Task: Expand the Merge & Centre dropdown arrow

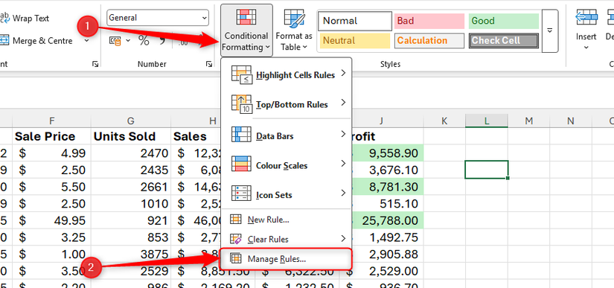Action: pos(86,41)
